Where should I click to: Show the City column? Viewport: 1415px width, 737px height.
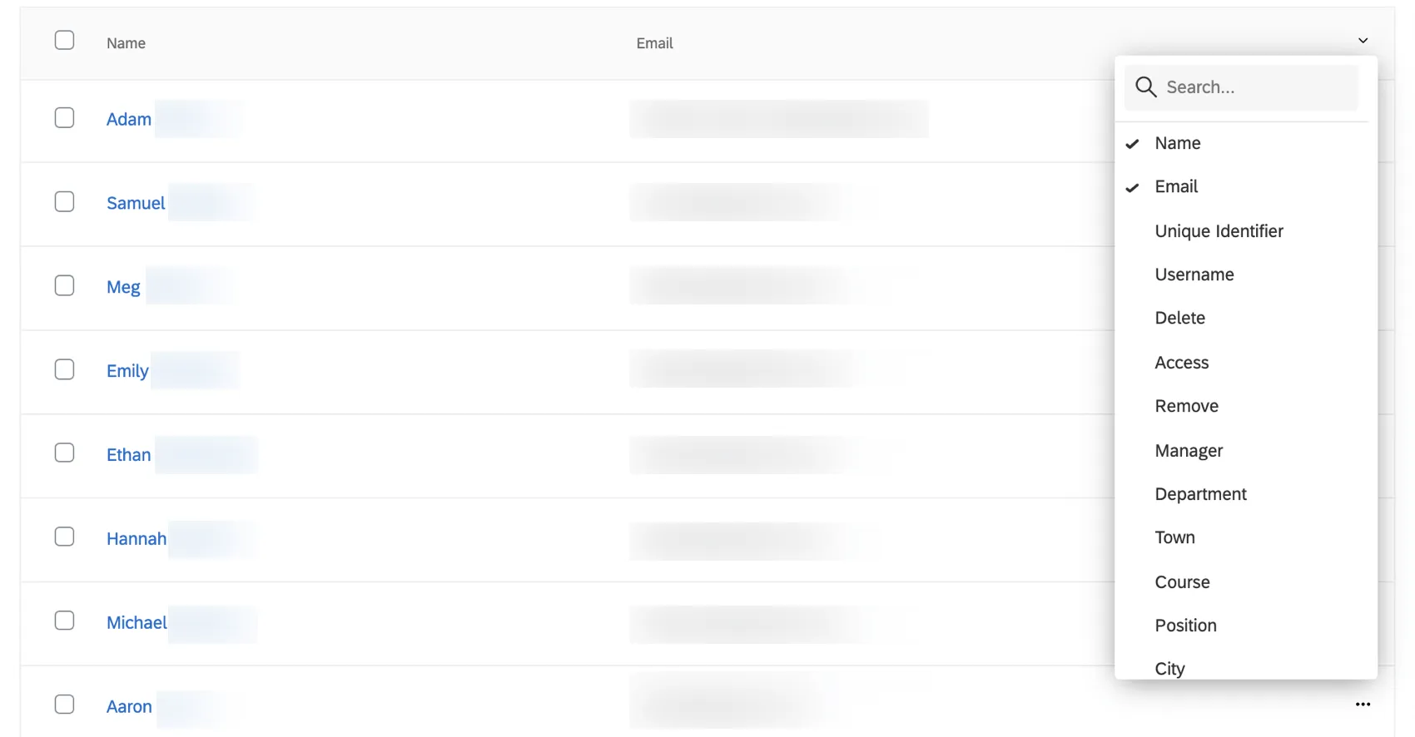coord(1169,667)
